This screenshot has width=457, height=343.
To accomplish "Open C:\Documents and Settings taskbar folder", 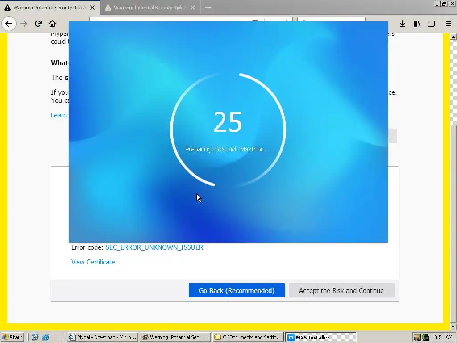I will (248, 337).
